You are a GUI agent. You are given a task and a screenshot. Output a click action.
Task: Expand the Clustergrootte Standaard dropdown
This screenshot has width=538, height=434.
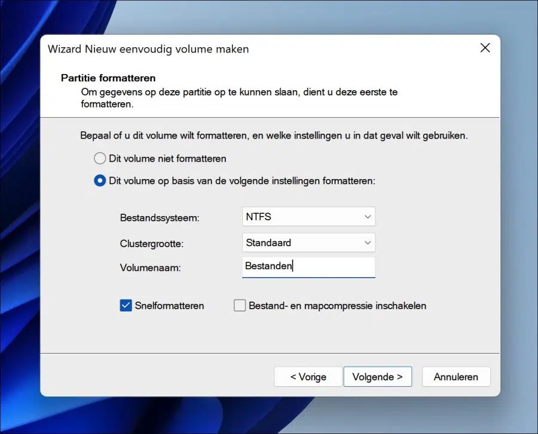pos(308,242)
